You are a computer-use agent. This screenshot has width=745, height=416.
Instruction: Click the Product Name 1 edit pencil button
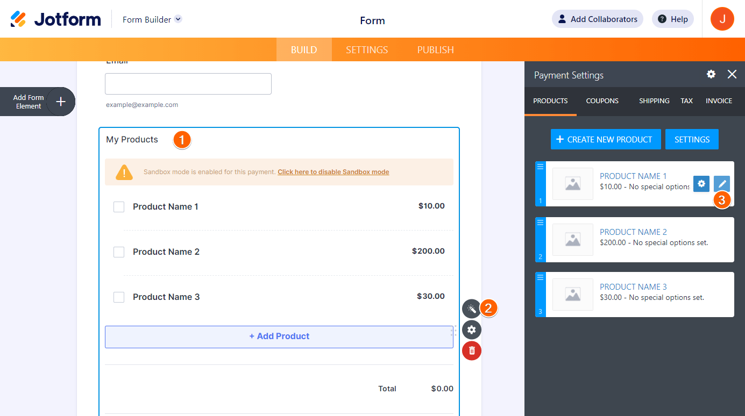coord(722,184)
